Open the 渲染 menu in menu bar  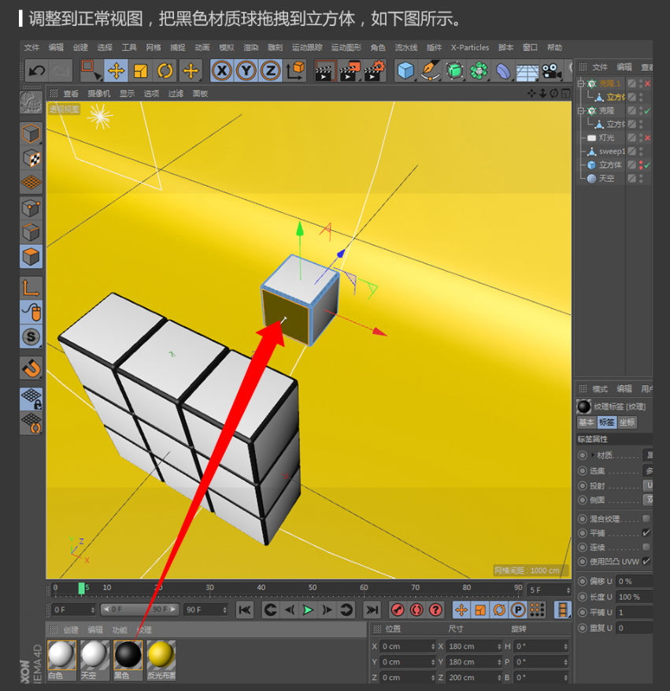pyautogui.click(x=250, y=48)
